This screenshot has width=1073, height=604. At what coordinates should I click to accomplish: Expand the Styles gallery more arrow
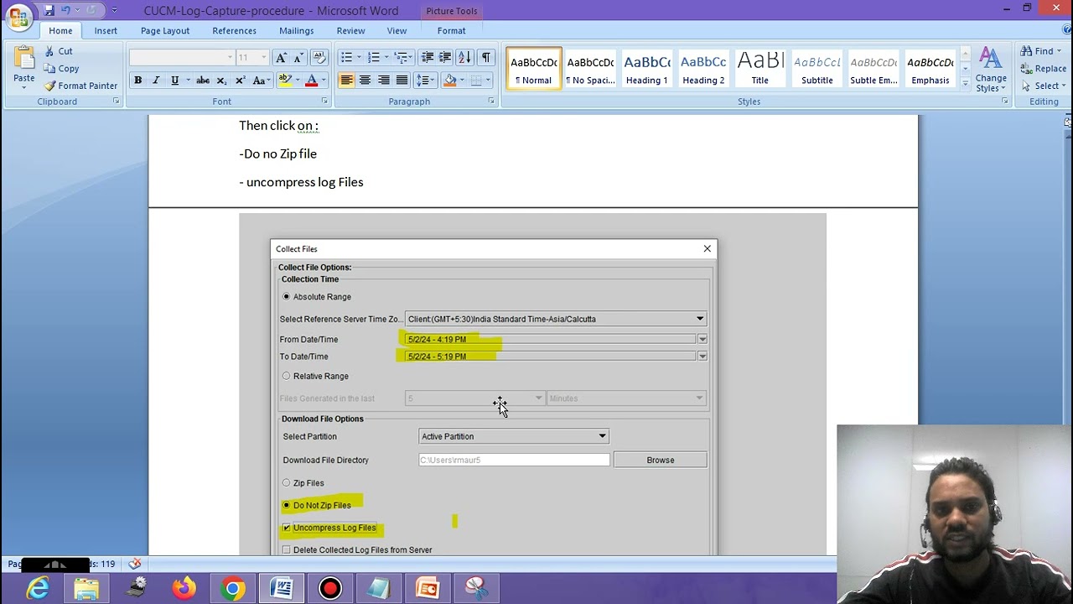point(965,84)
